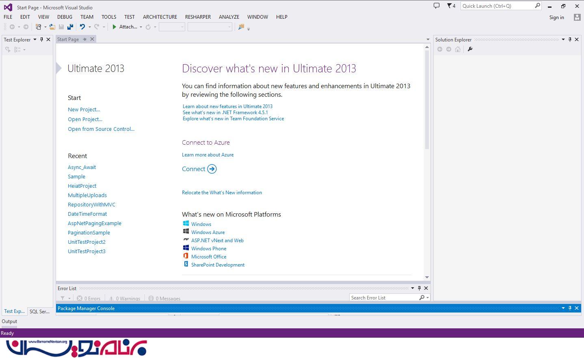584x358 pixels.
Task: Open the RepositoryWithMVC recent project
Action: pyautogui.click(x=91, y=204)
